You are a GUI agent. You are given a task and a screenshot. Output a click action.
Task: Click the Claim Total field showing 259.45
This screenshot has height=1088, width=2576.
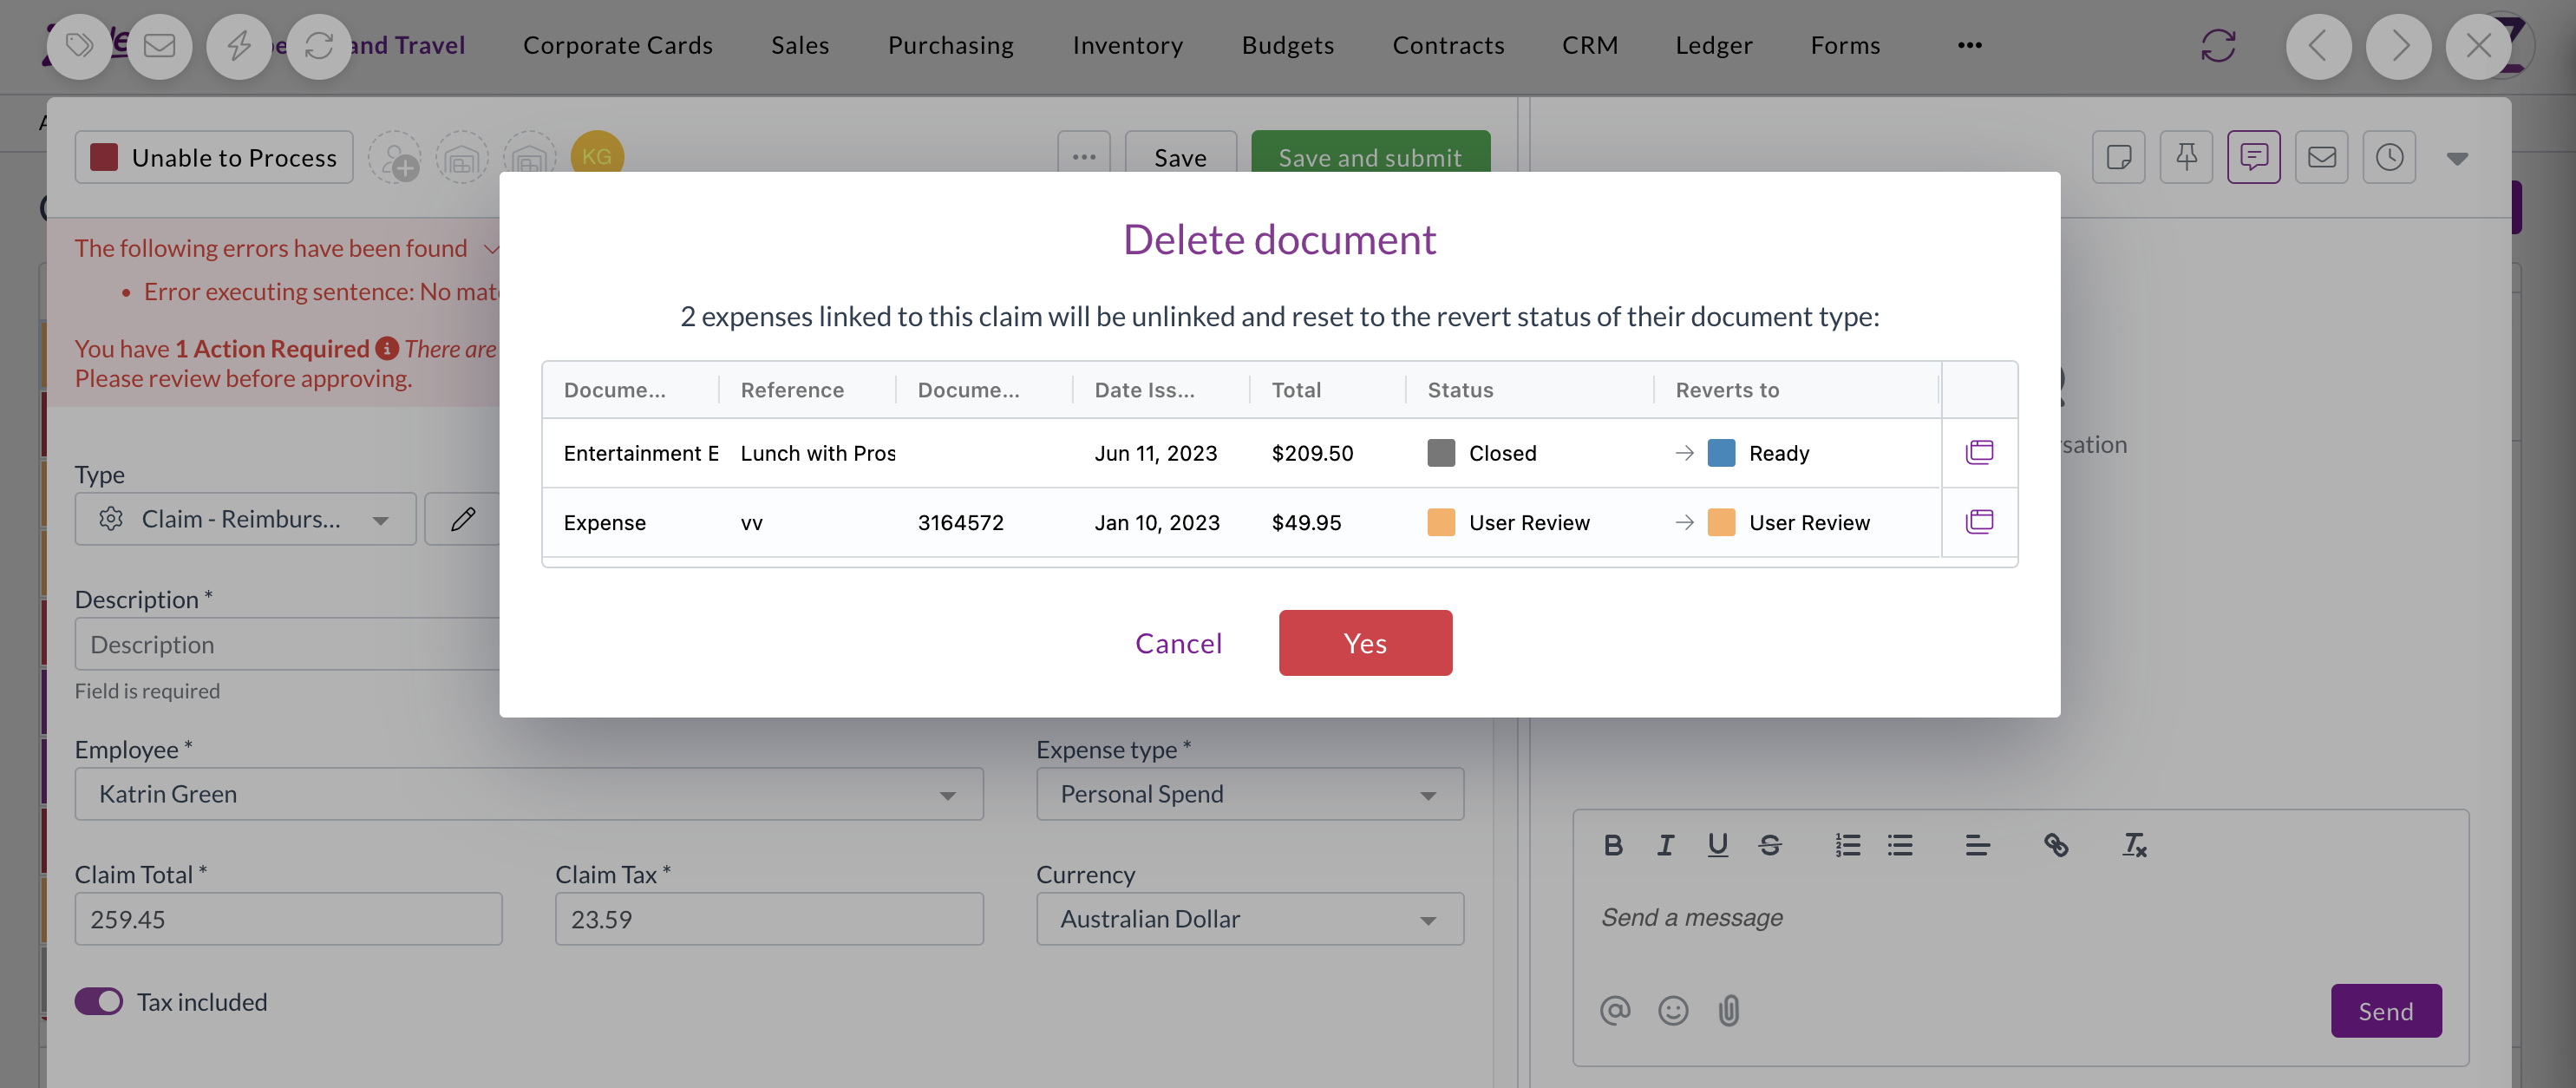click(x=288, y=919)
